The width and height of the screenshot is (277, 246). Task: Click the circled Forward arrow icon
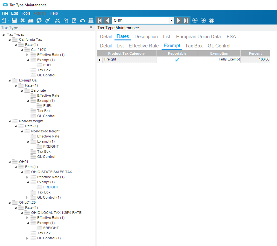(x=203, y=20)
